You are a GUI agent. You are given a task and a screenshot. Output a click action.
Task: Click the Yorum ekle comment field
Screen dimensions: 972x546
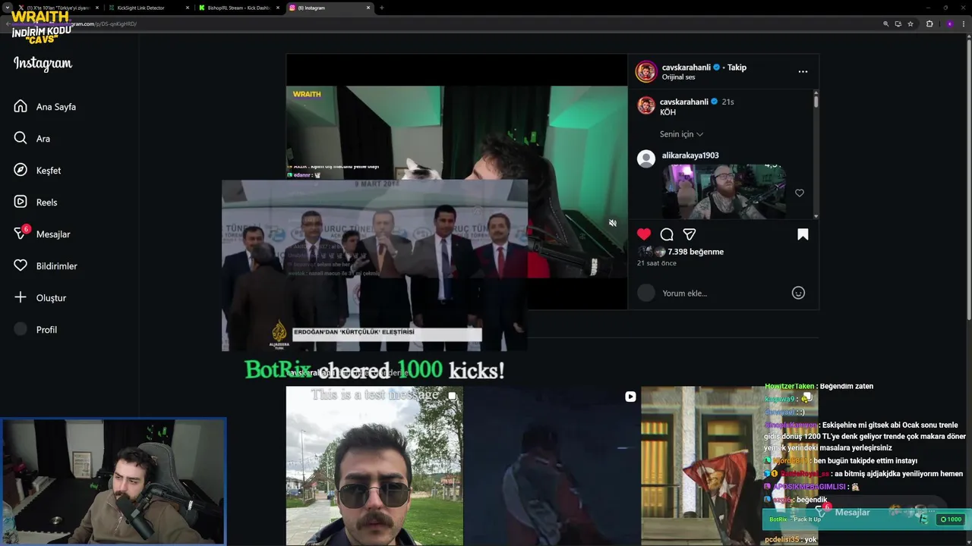click(x=721, y=293)
